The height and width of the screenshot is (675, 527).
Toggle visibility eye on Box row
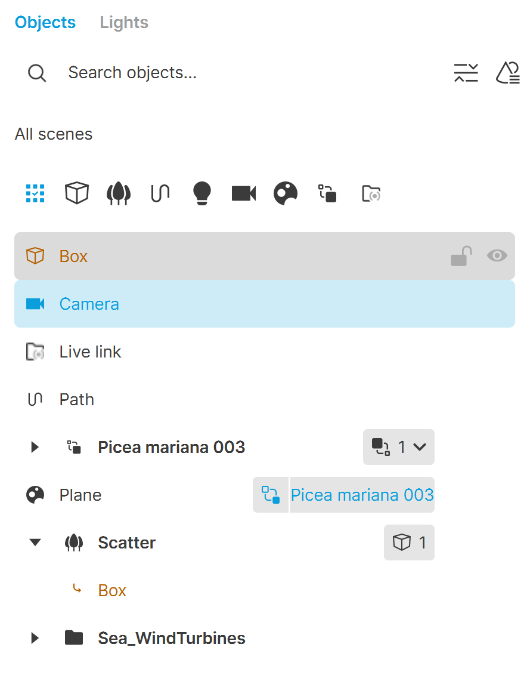click(497, 255)
